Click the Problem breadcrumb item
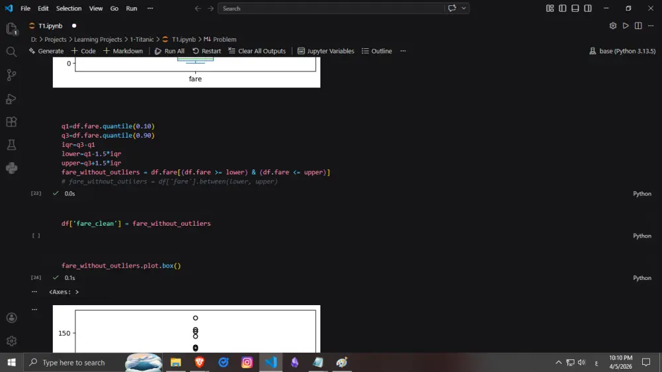The width and height of the screenshot is (662, 372). 220,39
